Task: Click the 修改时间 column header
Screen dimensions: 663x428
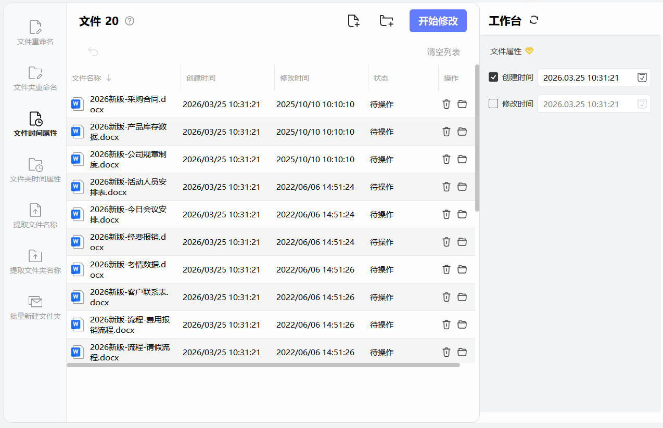Action: pyautogui.click(x=295, y=78)
